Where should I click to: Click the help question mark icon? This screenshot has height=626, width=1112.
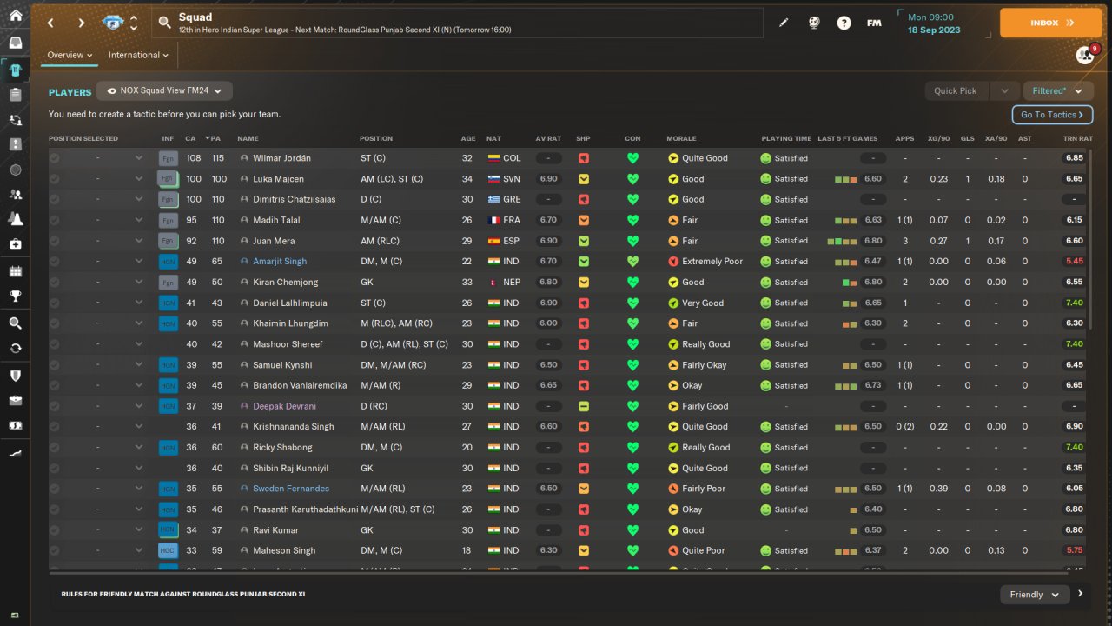[844, 23]
